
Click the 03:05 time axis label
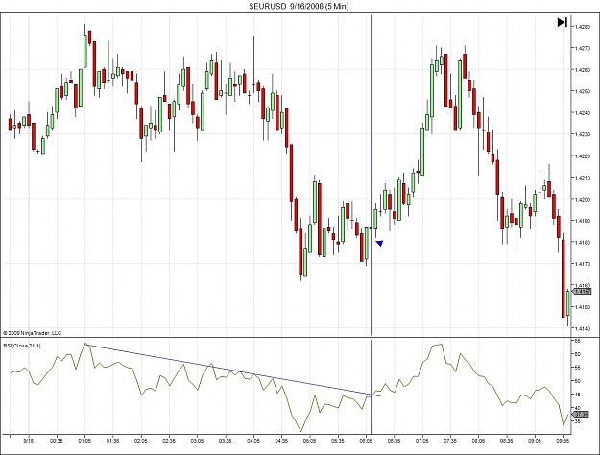(x=198, y=441)
